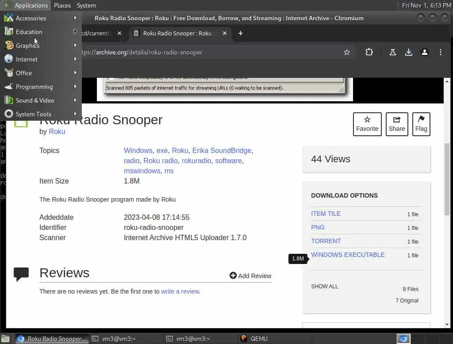Click Add Review
453x344 pixels.
[x=250, y=276]
